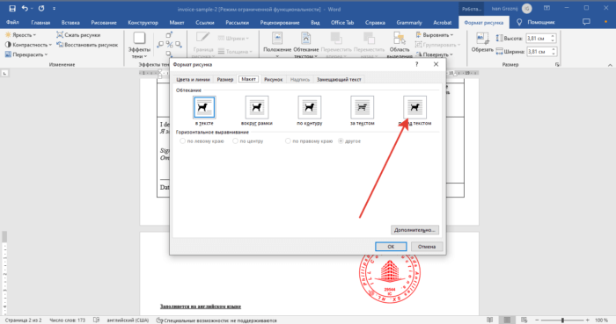Open the Размер group dialog launcher
This screenshot has width=616, height=324.
tap(557, 65)
